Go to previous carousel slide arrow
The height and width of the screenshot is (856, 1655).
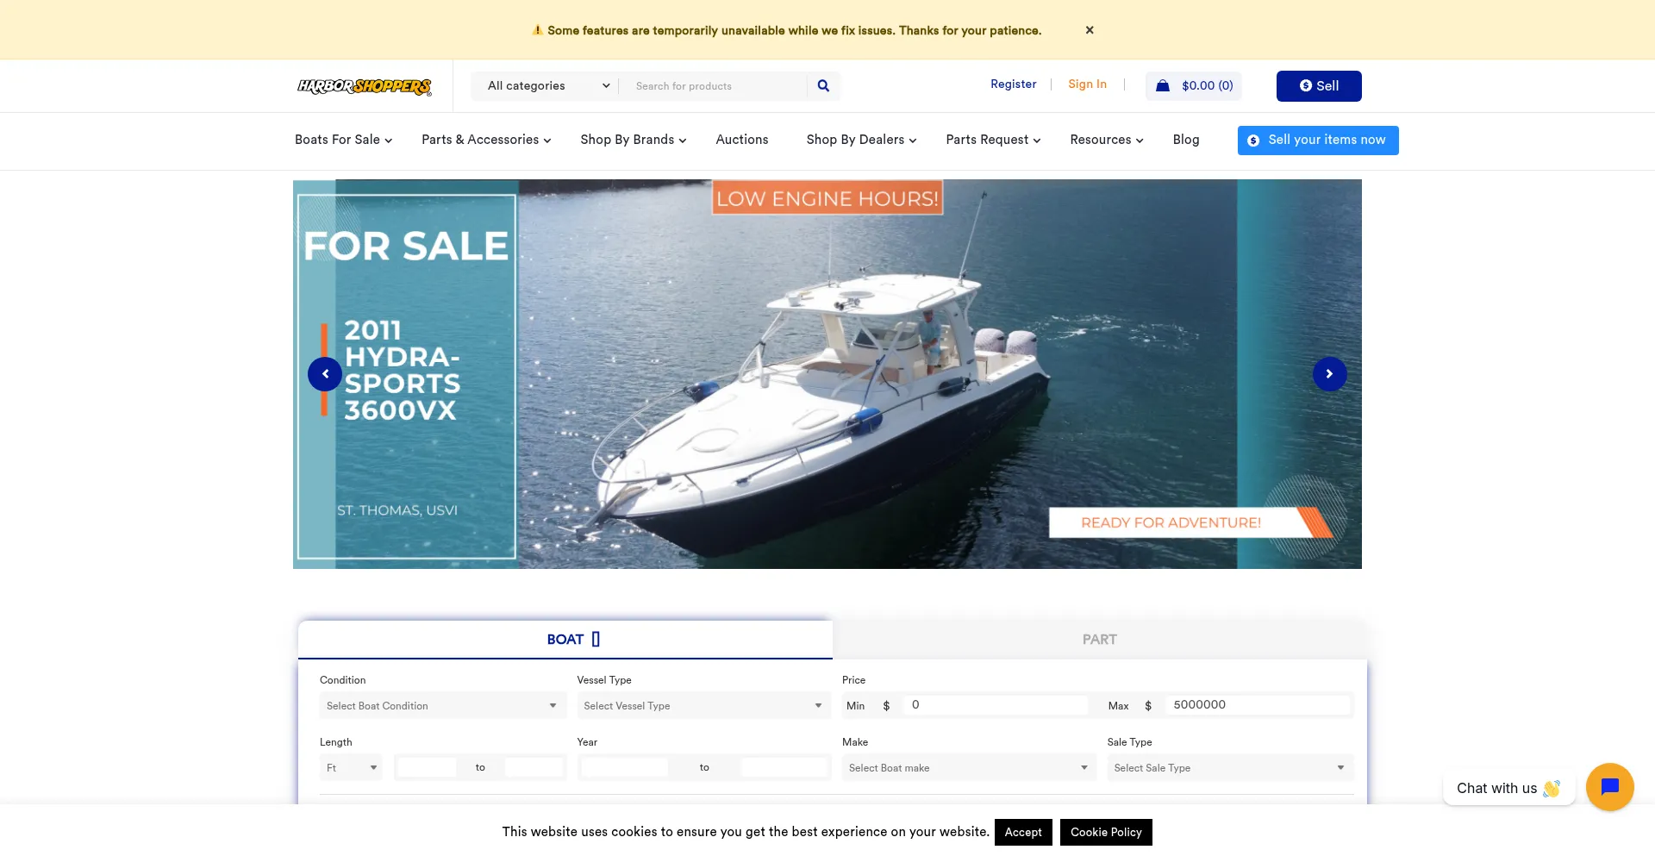(325, 374)
